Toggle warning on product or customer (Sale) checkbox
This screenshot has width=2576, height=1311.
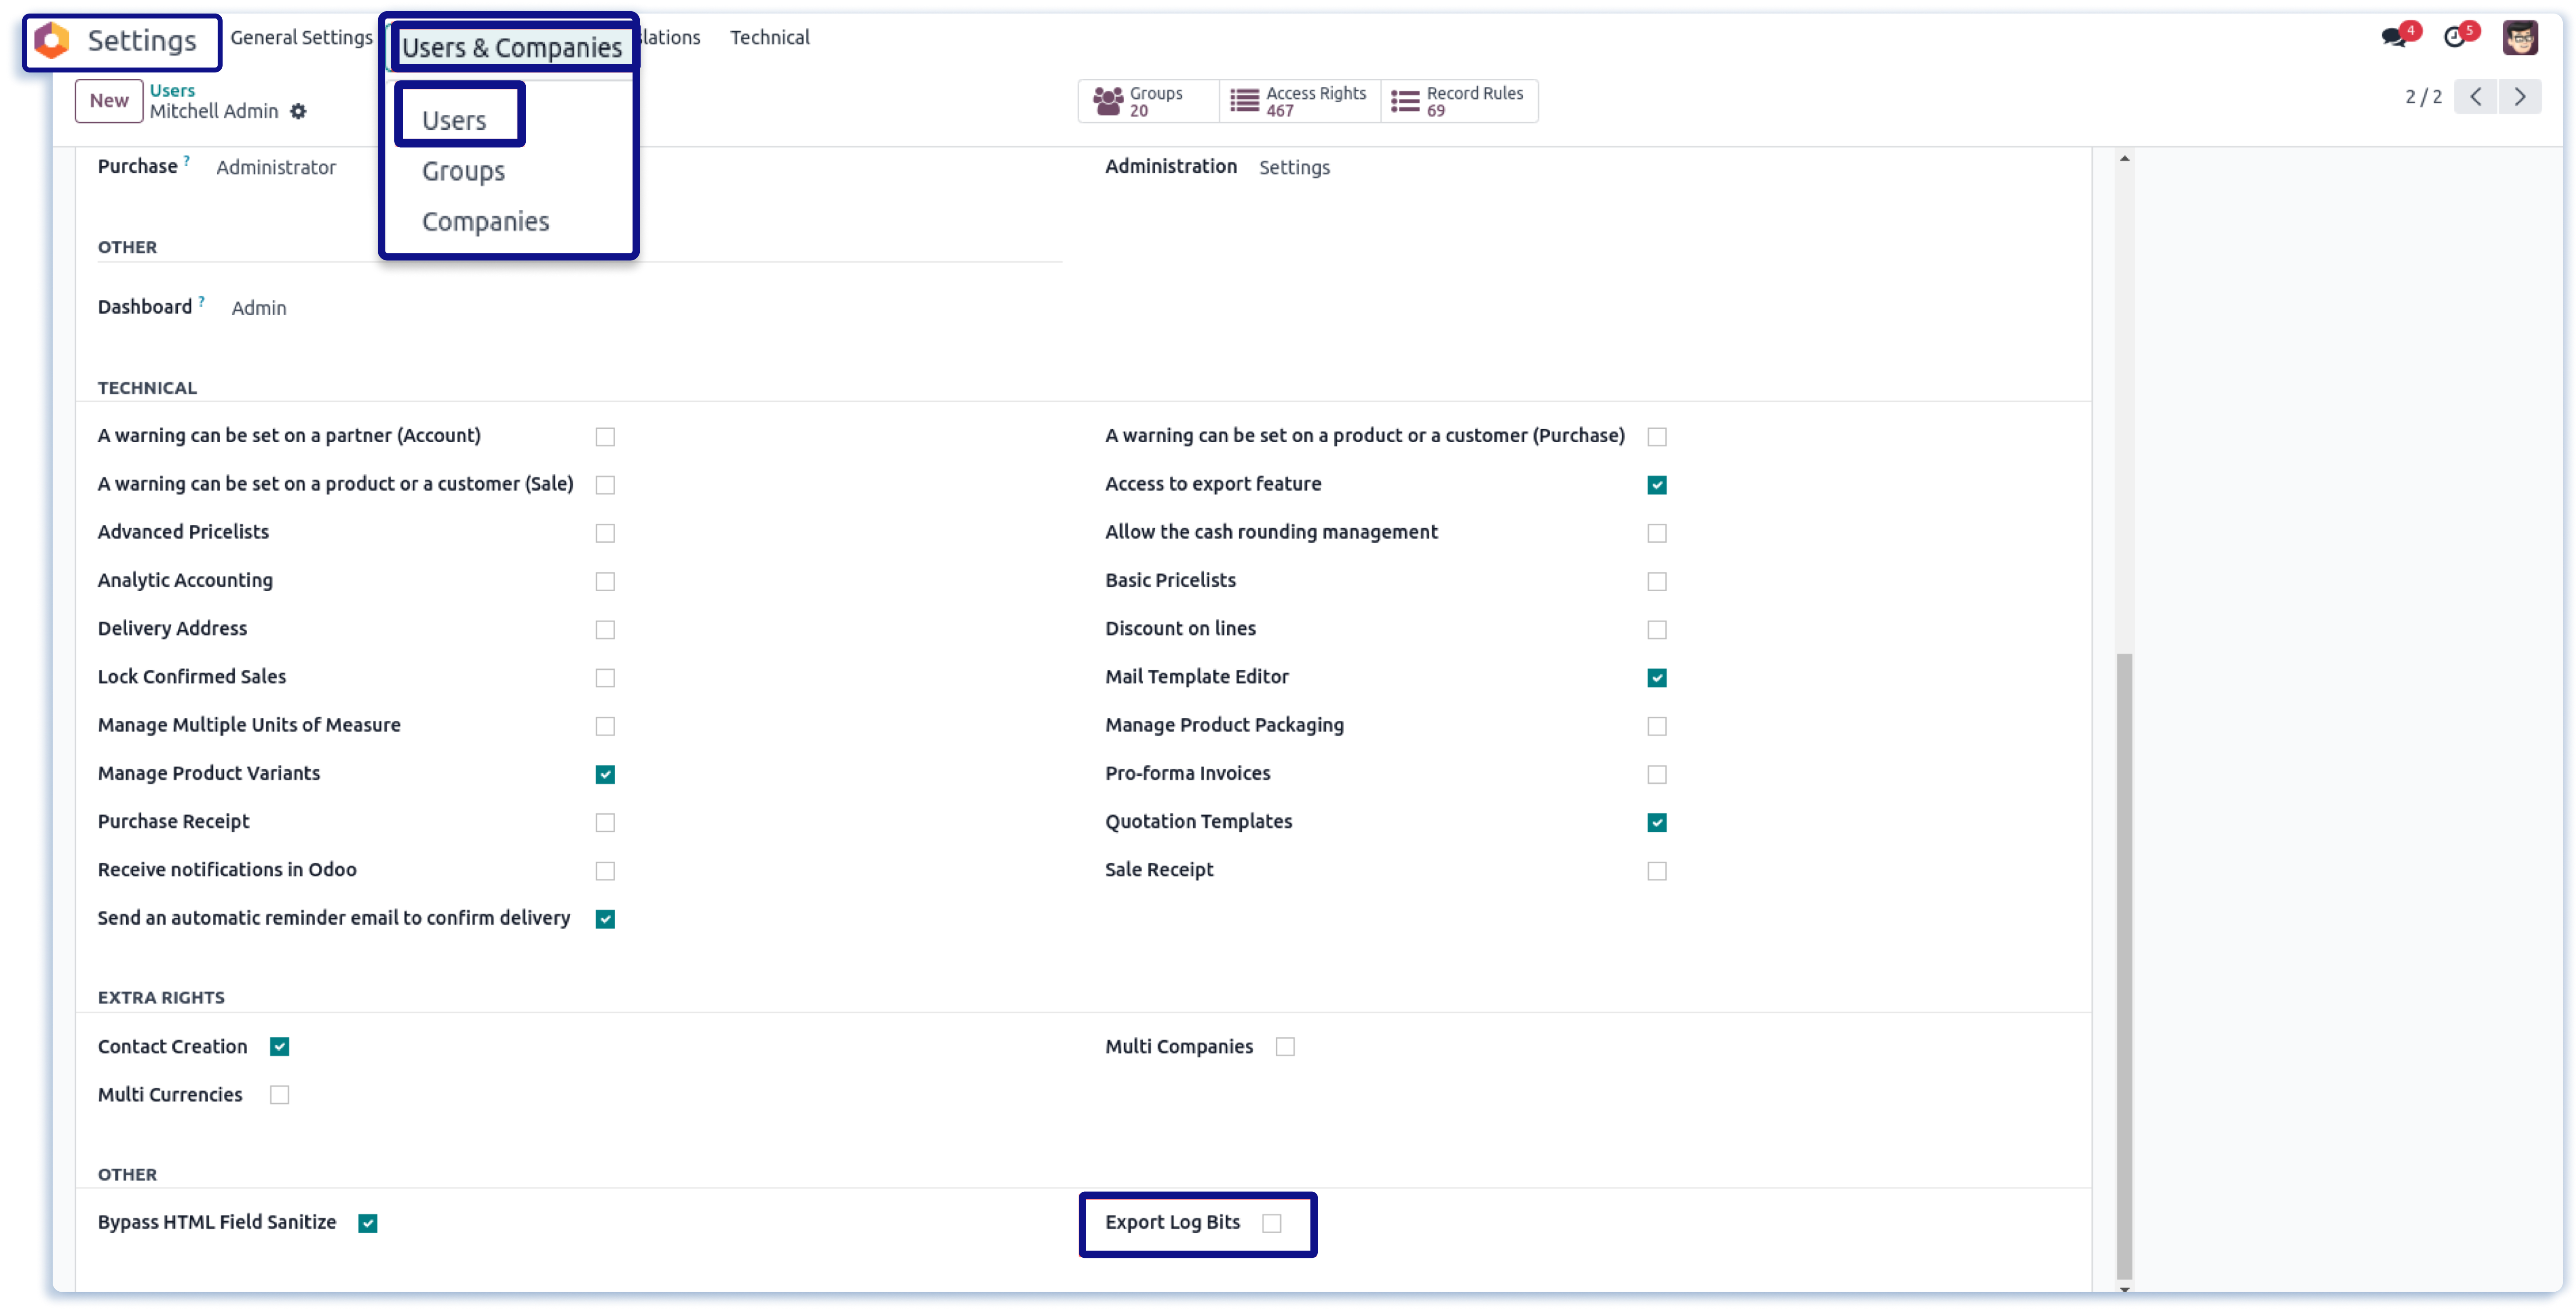pyautogui.click(x=605, y=485)
